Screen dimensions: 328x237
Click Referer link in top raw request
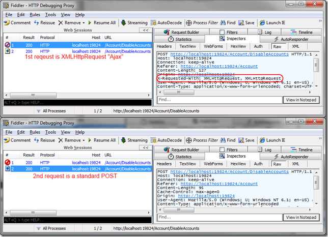click(x=219, y=67)
